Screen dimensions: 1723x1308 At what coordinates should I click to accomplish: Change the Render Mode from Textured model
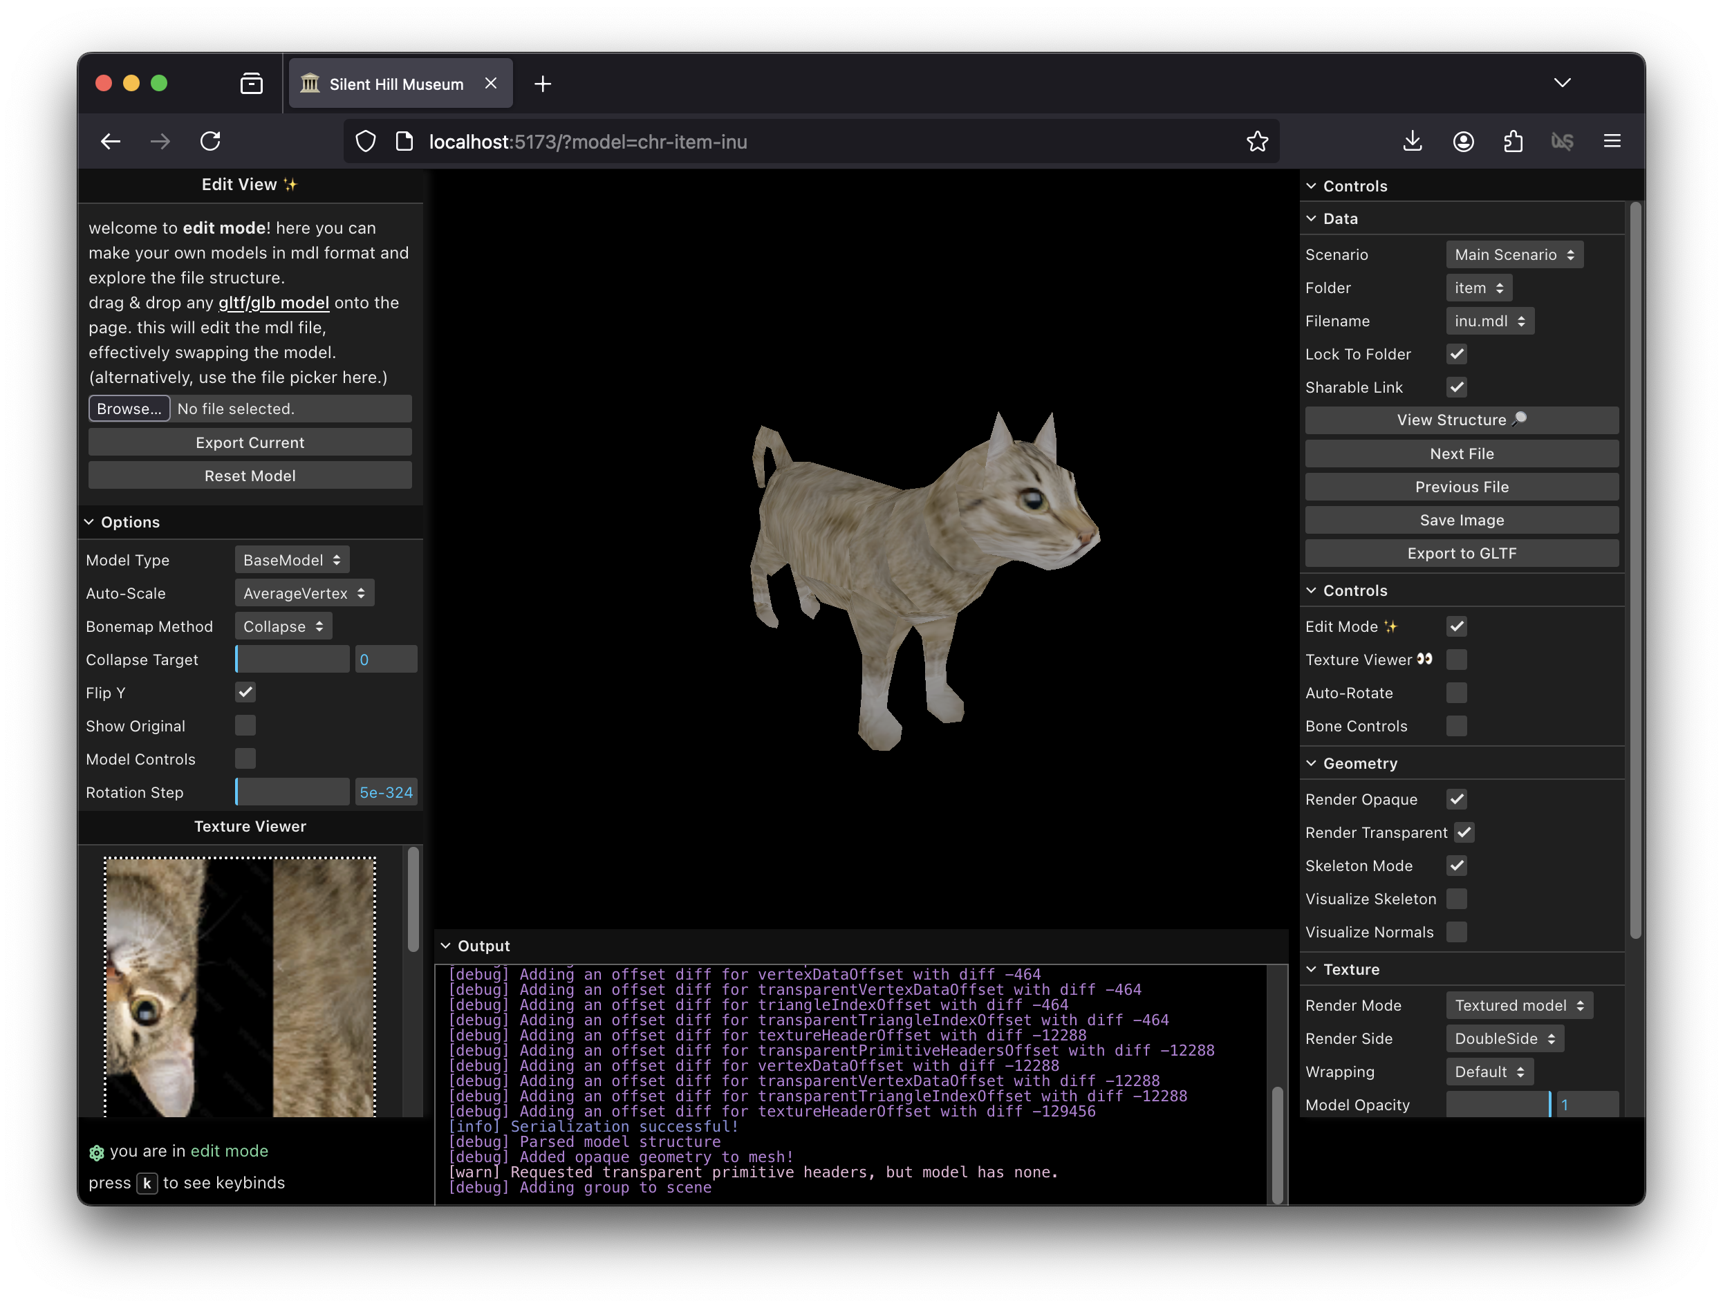click(x=1518, y=1005)
